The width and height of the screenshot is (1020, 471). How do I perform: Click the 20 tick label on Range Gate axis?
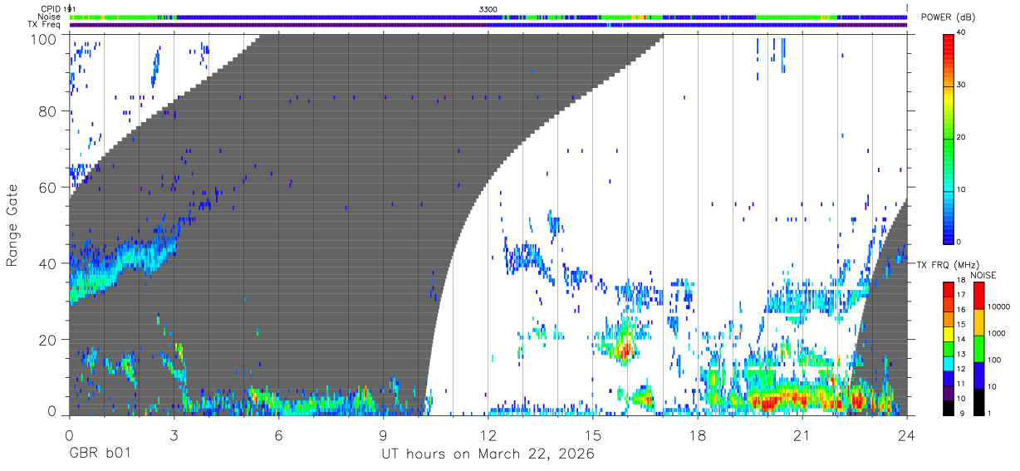48,339
